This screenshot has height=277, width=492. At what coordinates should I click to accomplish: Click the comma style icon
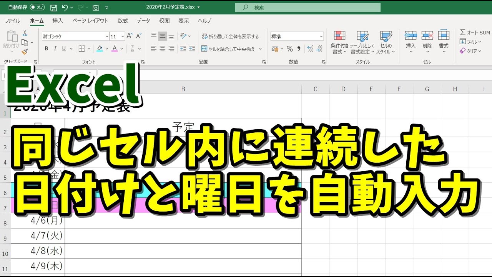tap(299, 49)
